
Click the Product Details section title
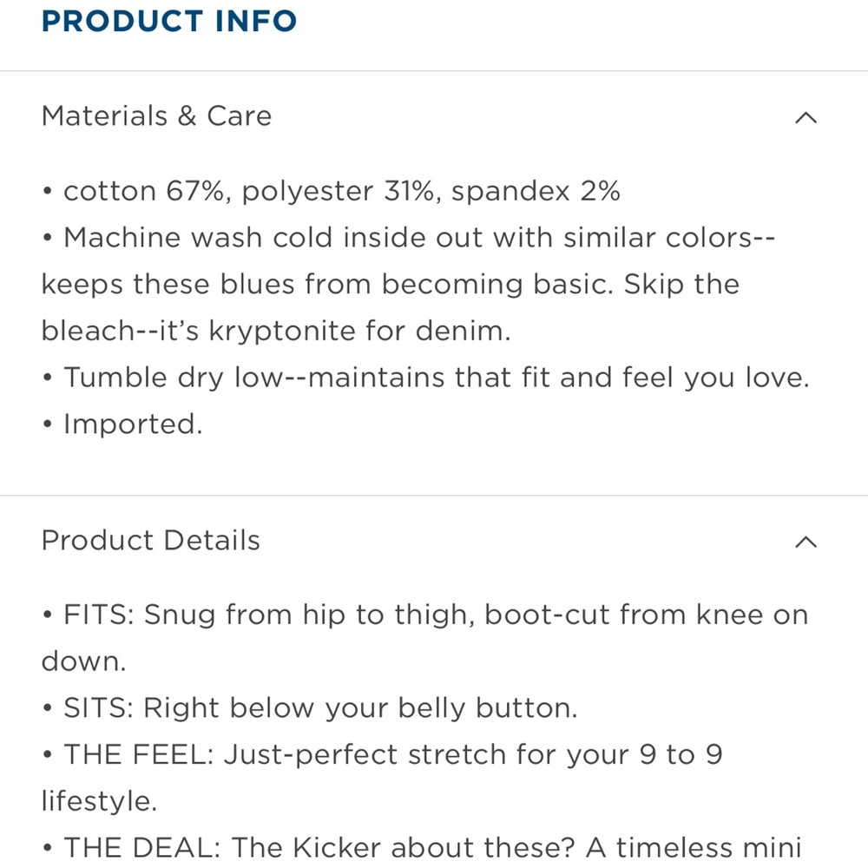(150, 541)
